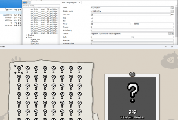Select the last question mark in the top row

(80, 69)
